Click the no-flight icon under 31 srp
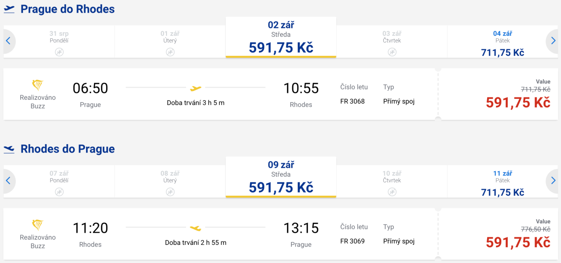The width and height of the screenshot is (561, 263). coord(59,52)
